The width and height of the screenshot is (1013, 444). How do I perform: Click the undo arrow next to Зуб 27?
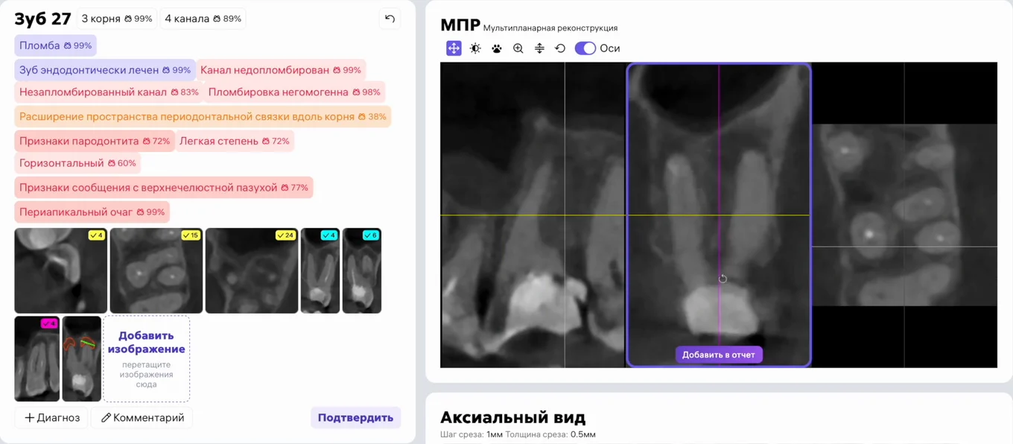point(390,19)
